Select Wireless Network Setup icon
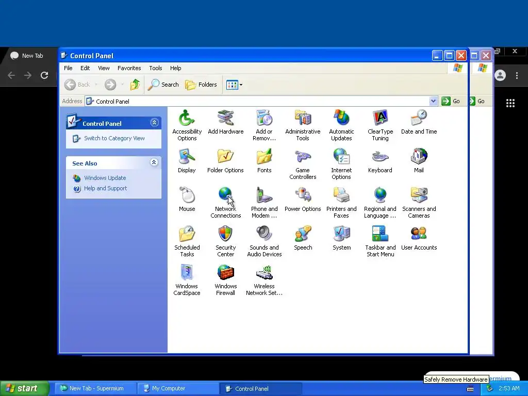528x396 pixels. click(x=265, y=280)
